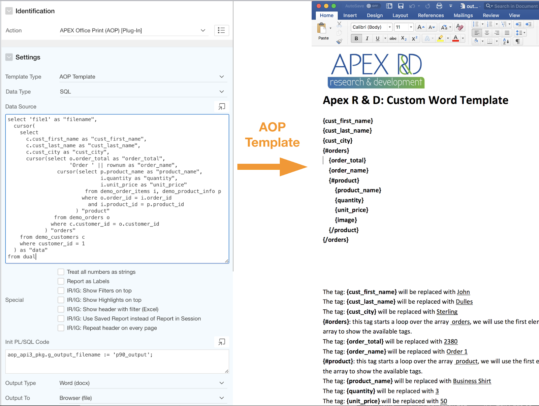Decrease font size with the A-down icon

tap(432, 27)
